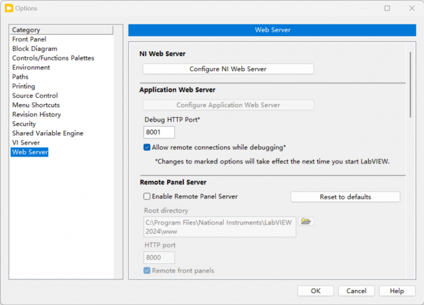The width and height of the screenshot is (424, 305).
Task: Click Reset to defaults button
Action: pos(345,197)
